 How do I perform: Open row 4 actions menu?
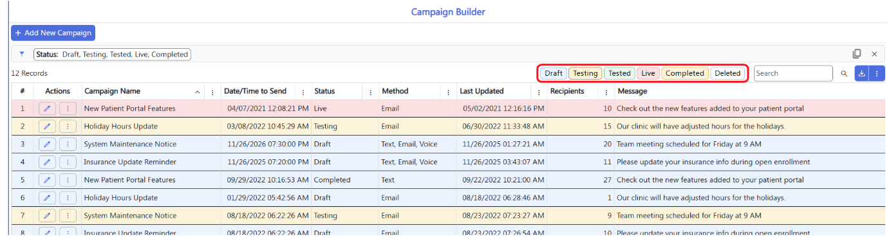coord(68,162)
